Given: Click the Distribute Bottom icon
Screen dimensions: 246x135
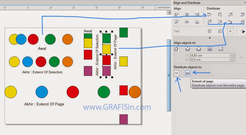Looking at the screenshot, I should 230,21.
